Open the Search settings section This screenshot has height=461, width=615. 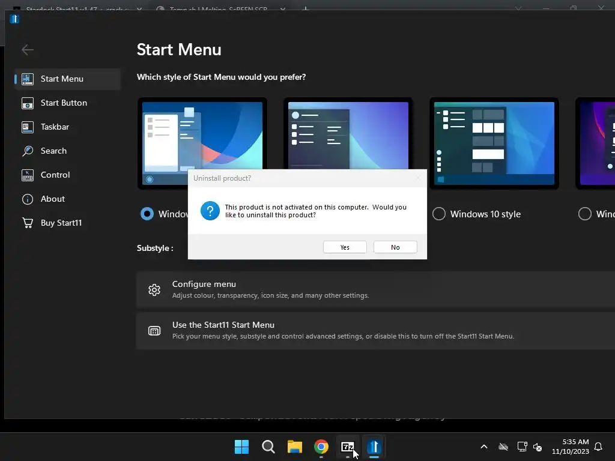(x=67, y=151)
